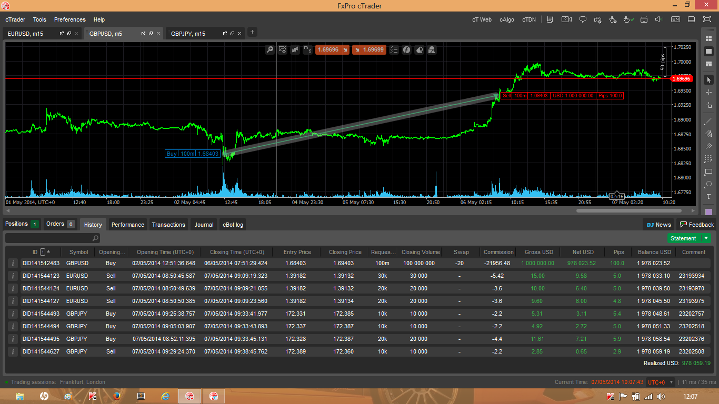Select the ellipse drawing tool

click(708, 184)
